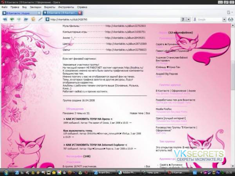
Task: Open the Правка menu
Action: 15,7
